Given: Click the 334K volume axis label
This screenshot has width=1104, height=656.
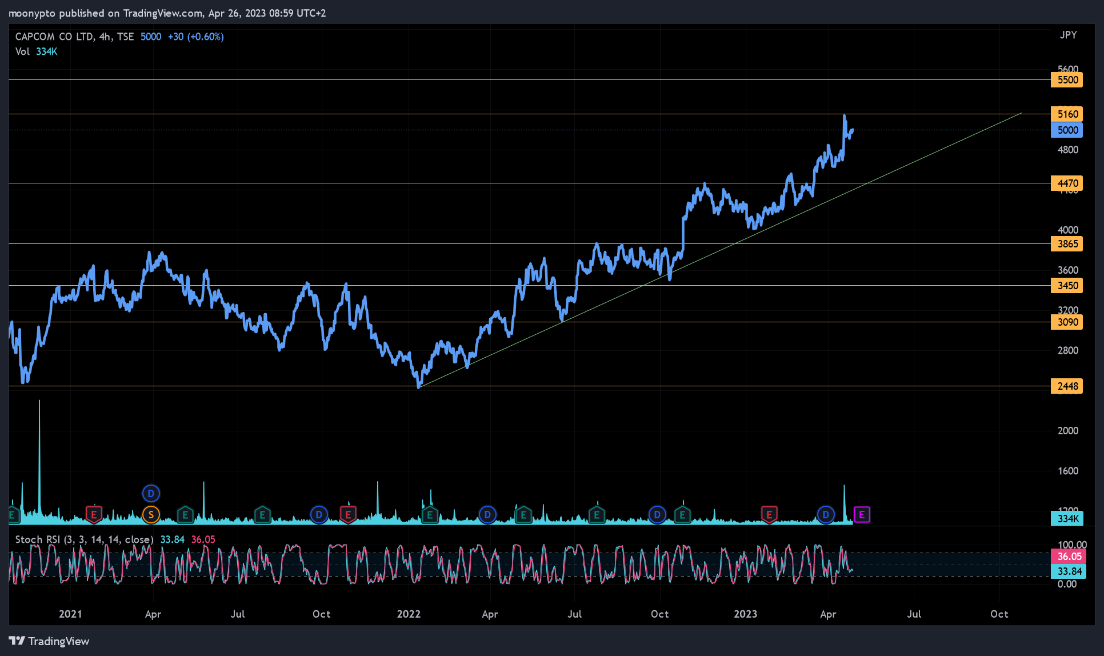Looking at the screenshot, I should coord(1067,519).
